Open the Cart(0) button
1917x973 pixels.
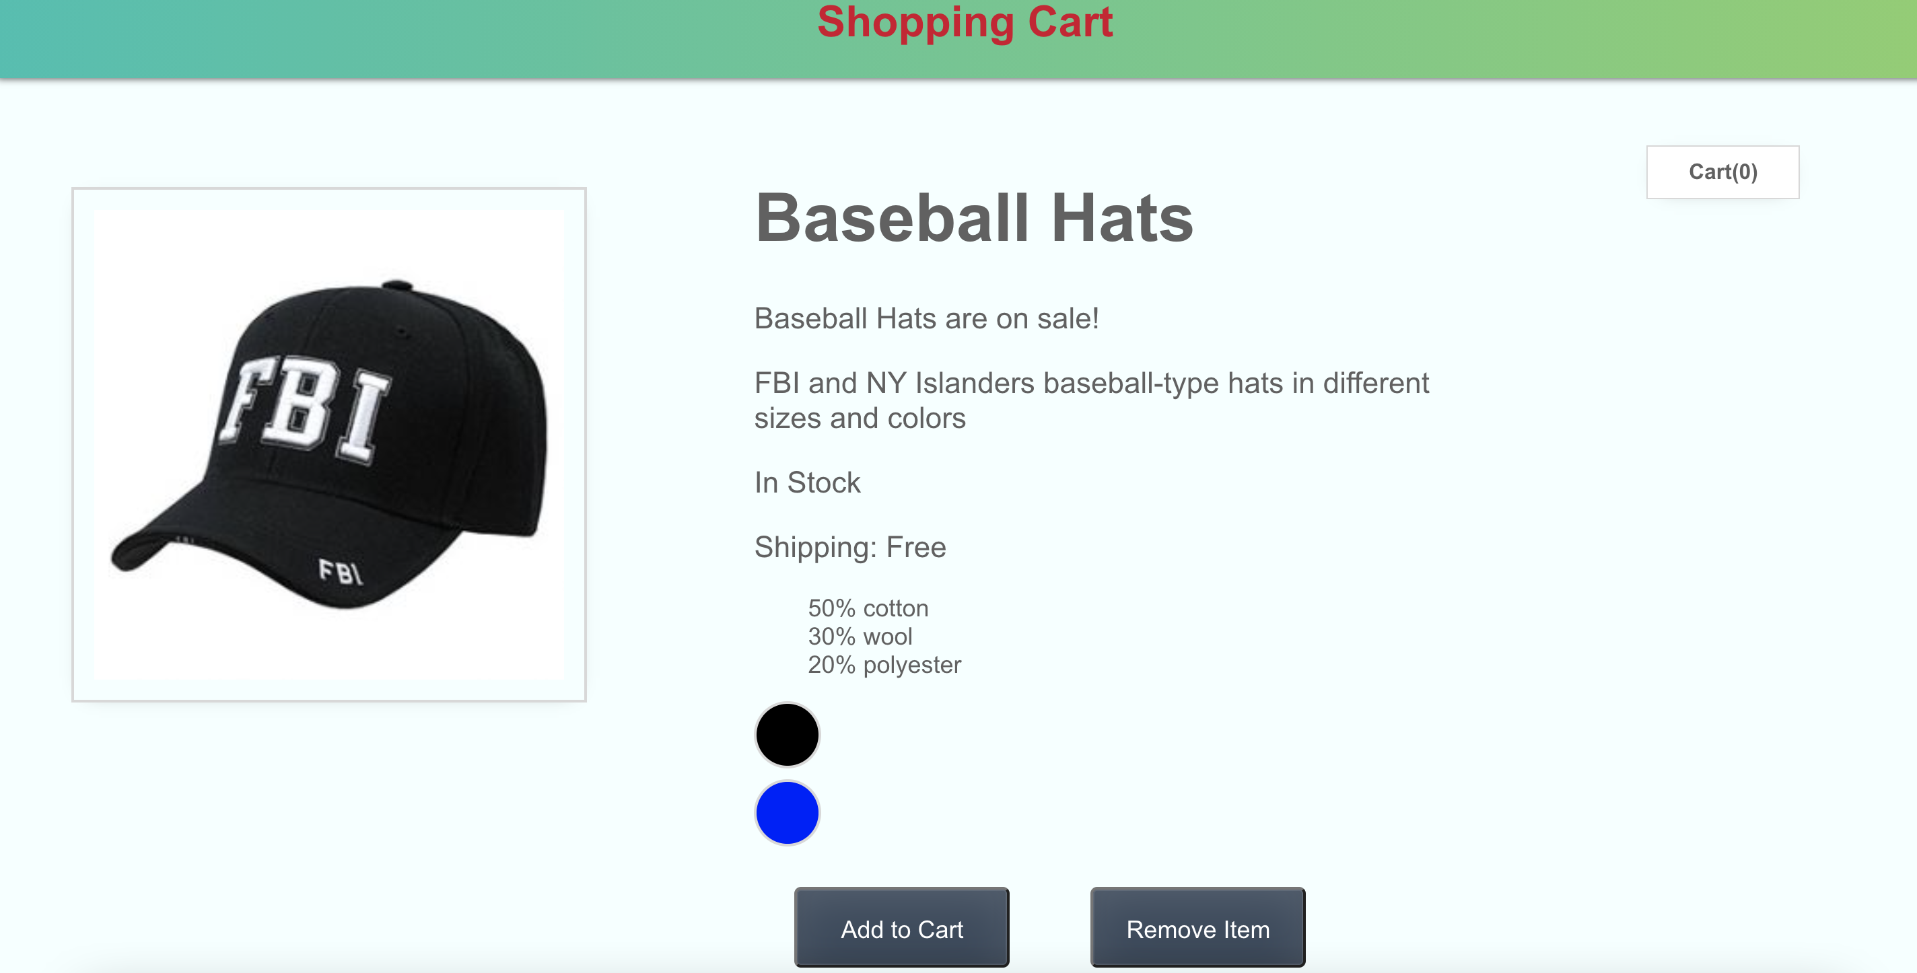(x=1722, y=172)
